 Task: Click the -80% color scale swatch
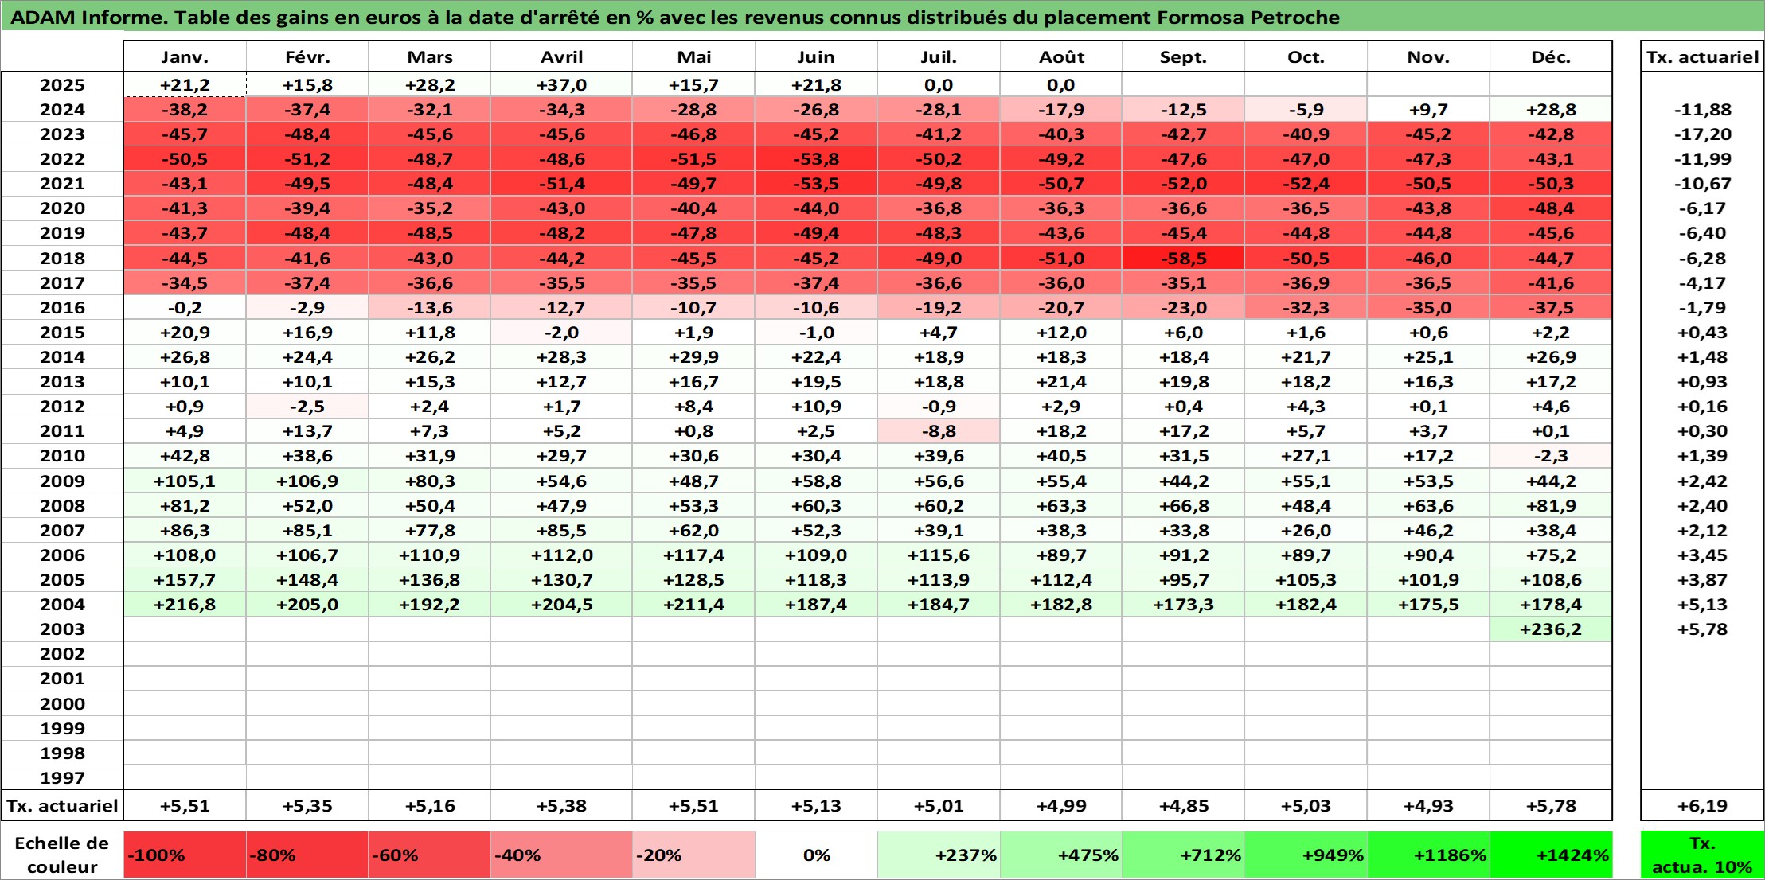click(307, 855)
